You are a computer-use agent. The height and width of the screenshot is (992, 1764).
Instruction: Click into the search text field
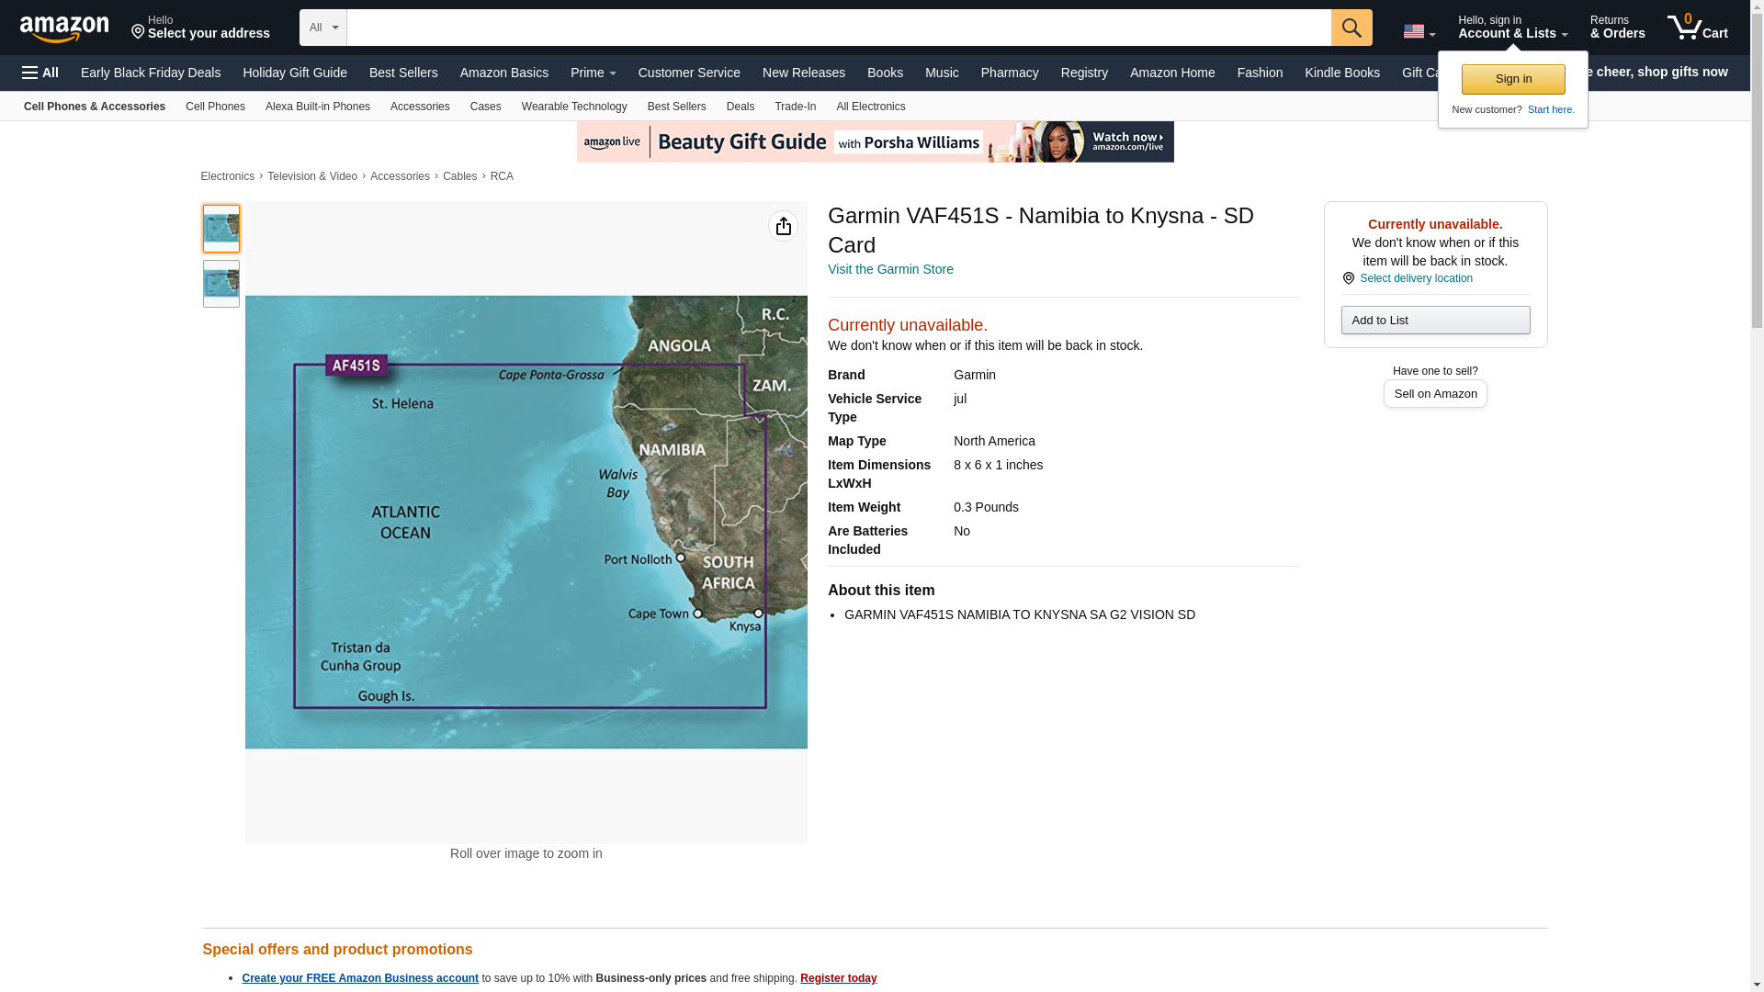(838, 28)
